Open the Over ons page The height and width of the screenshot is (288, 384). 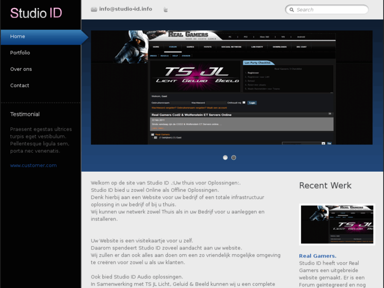coord(21,69)
